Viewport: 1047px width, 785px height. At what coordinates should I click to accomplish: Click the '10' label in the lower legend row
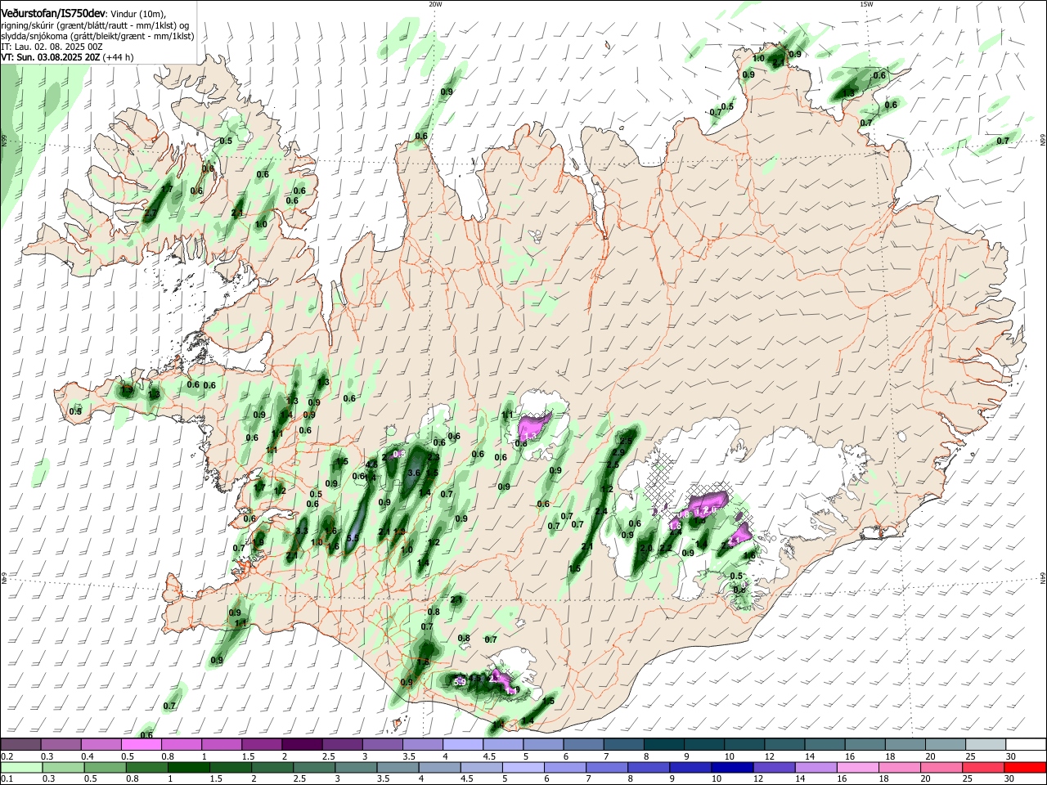tap(717, 779)
